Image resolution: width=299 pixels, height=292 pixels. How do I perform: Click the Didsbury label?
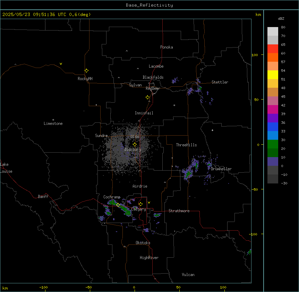point(133,149)
